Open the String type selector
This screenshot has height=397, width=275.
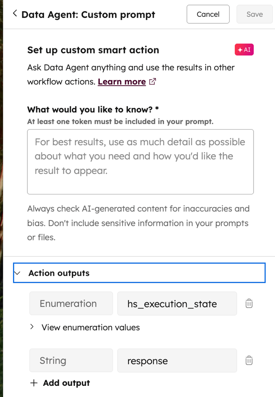click(71, 360)
